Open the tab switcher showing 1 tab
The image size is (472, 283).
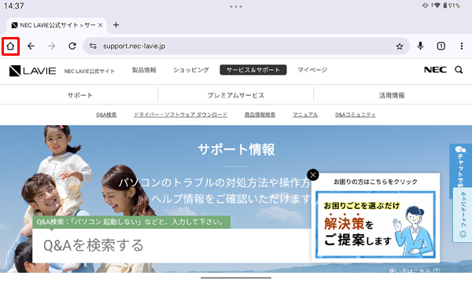point(441,46)
